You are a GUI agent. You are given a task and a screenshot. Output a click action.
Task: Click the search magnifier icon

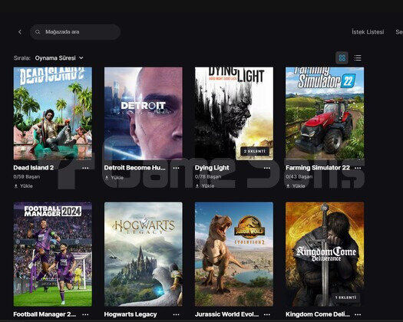coord(38,32)
